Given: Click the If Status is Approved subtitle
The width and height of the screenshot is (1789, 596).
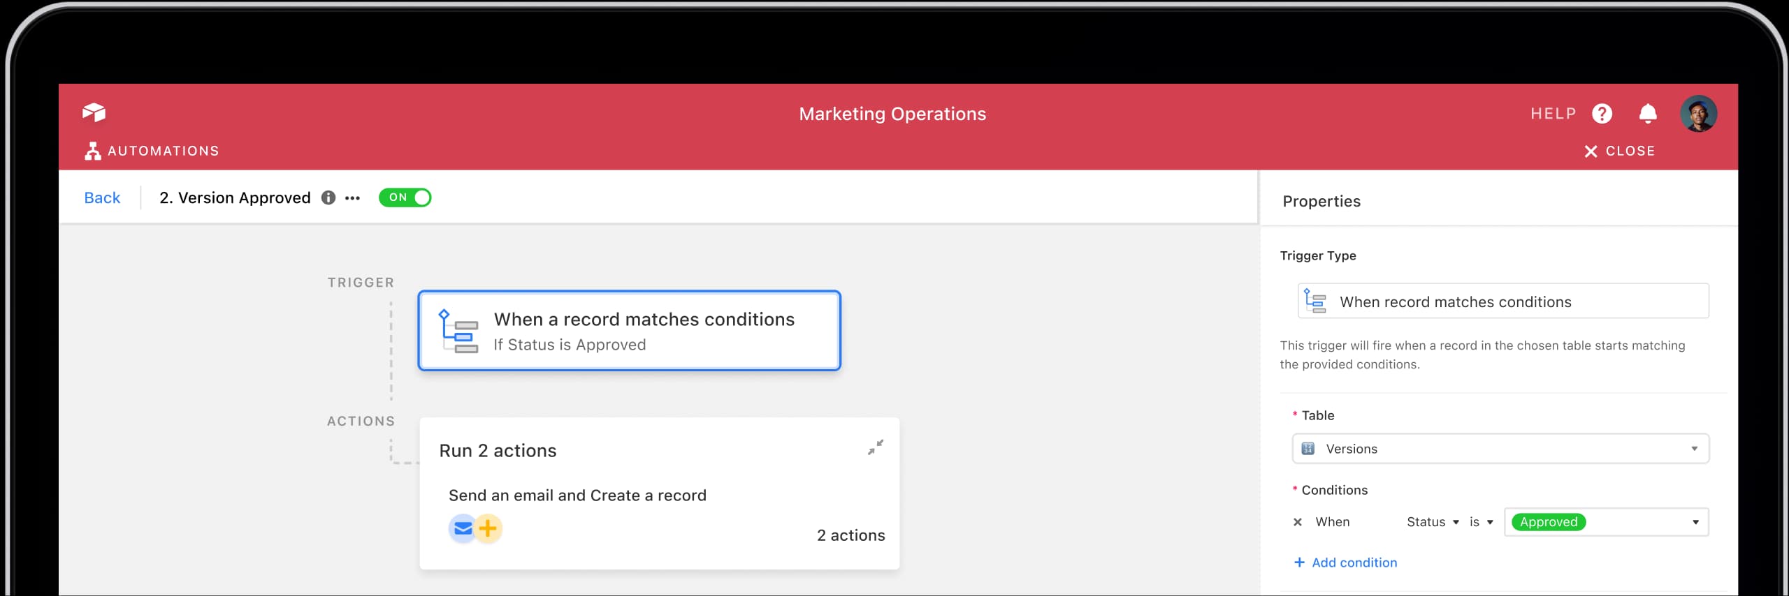Looking at the screenshot, I should pos(570,345).
